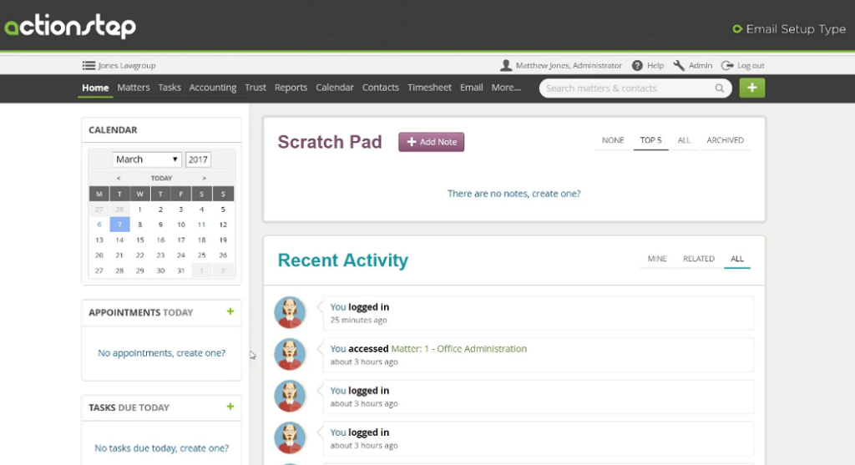This screenshot has height=465, width=855.
Task: Click the Log out link text
Action: point(751,65)
